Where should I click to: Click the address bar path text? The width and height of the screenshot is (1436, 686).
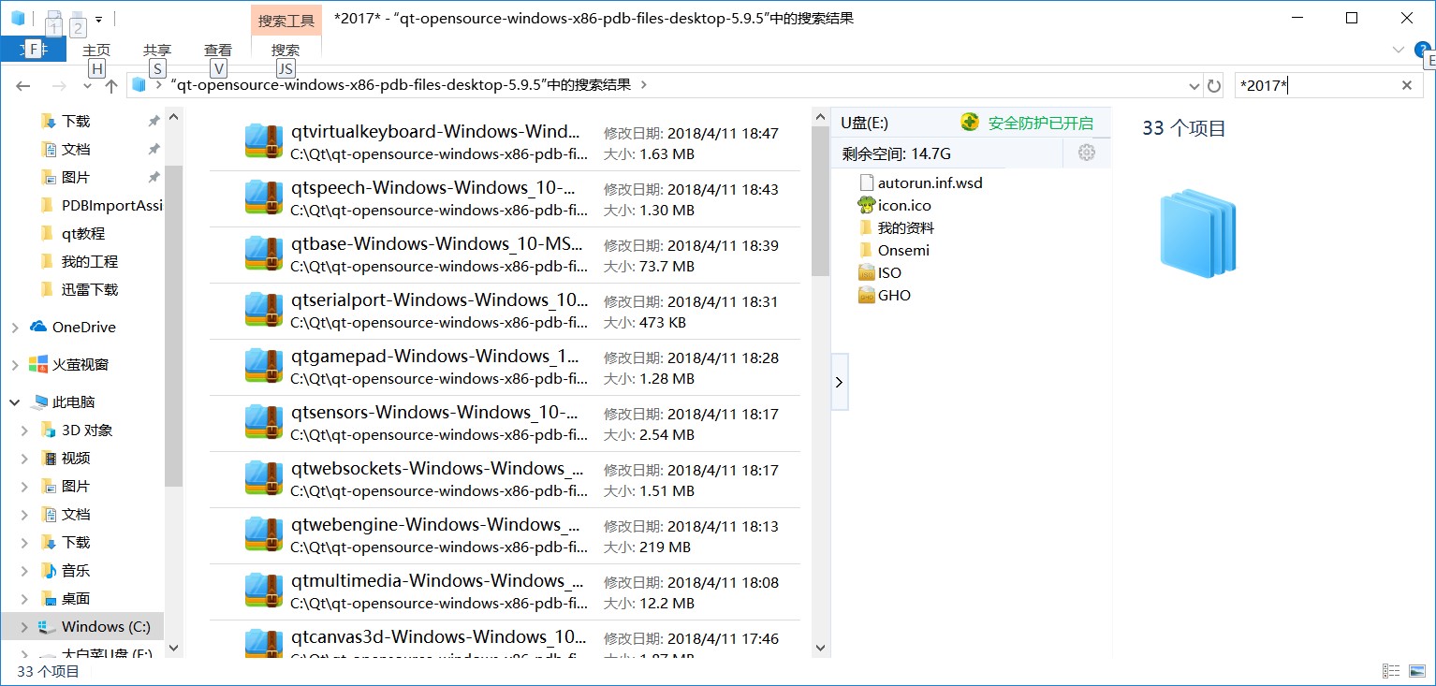click(x=402, y=85)
